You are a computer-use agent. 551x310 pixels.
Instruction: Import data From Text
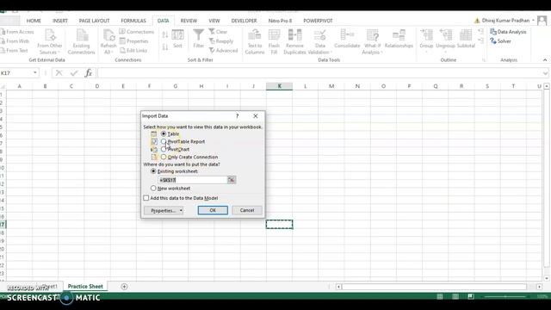[x=15, y=51]
